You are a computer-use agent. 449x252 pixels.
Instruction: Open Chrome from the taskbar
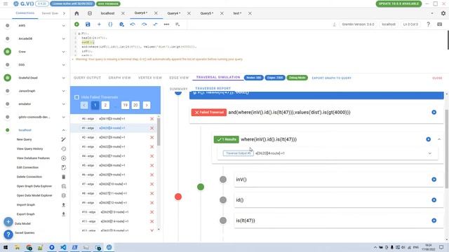coord(29,247)
